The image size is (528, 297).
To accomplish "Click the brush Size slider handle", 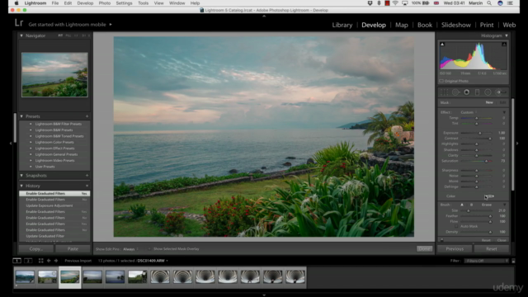I will tap(468, 211).
